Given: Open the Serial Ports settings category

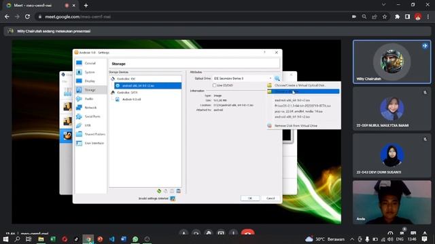Looking at the screenshot, I should [90, 116].
